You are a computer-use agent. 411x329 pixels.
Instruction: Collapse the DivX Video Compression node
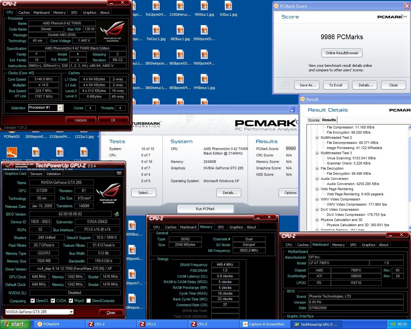(317, 209)
